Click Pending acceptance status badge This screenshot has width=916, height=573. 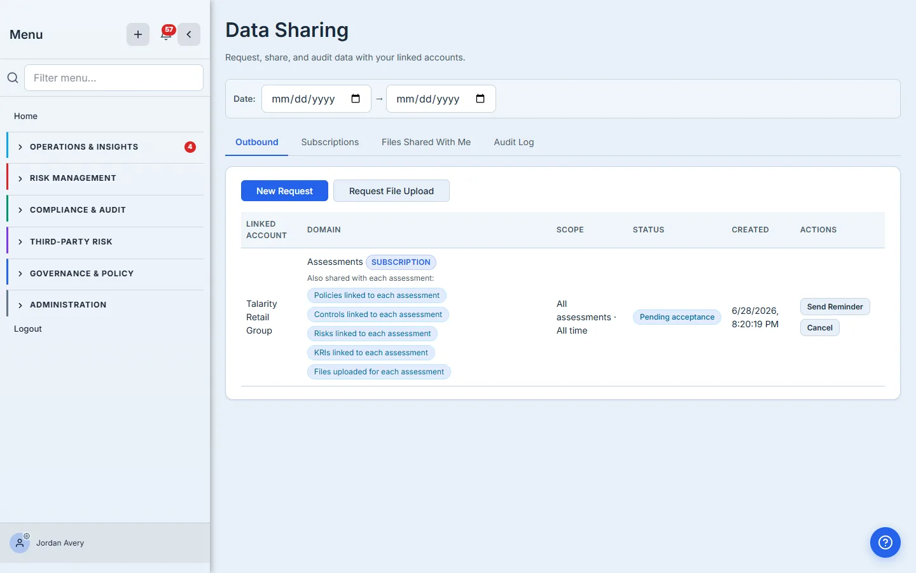677,317
